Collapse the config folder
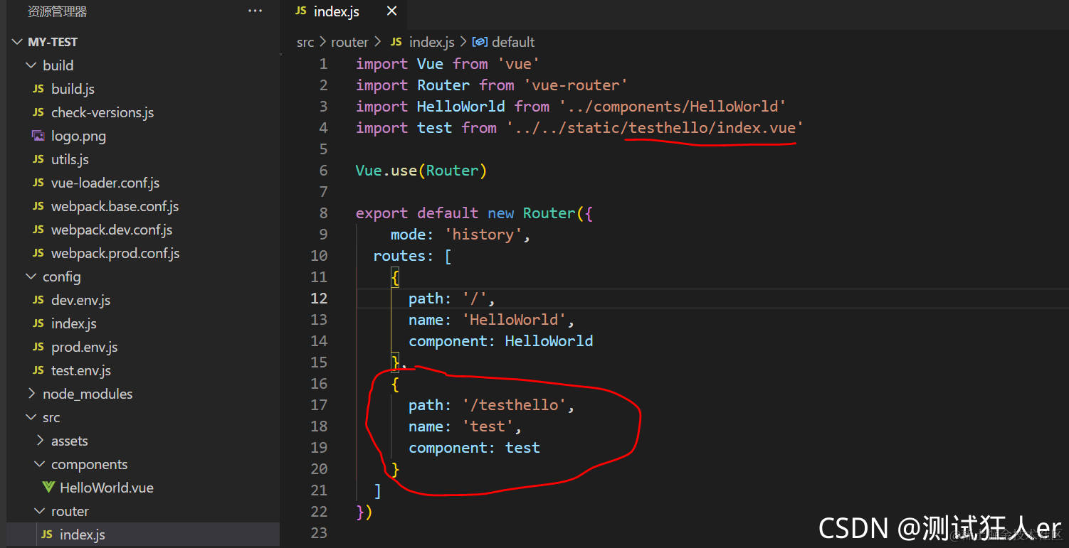This screenshot has height=548, width=1069. coord(31,276)
